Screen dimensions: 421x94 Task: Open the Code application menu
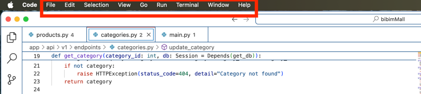point(30,5)
